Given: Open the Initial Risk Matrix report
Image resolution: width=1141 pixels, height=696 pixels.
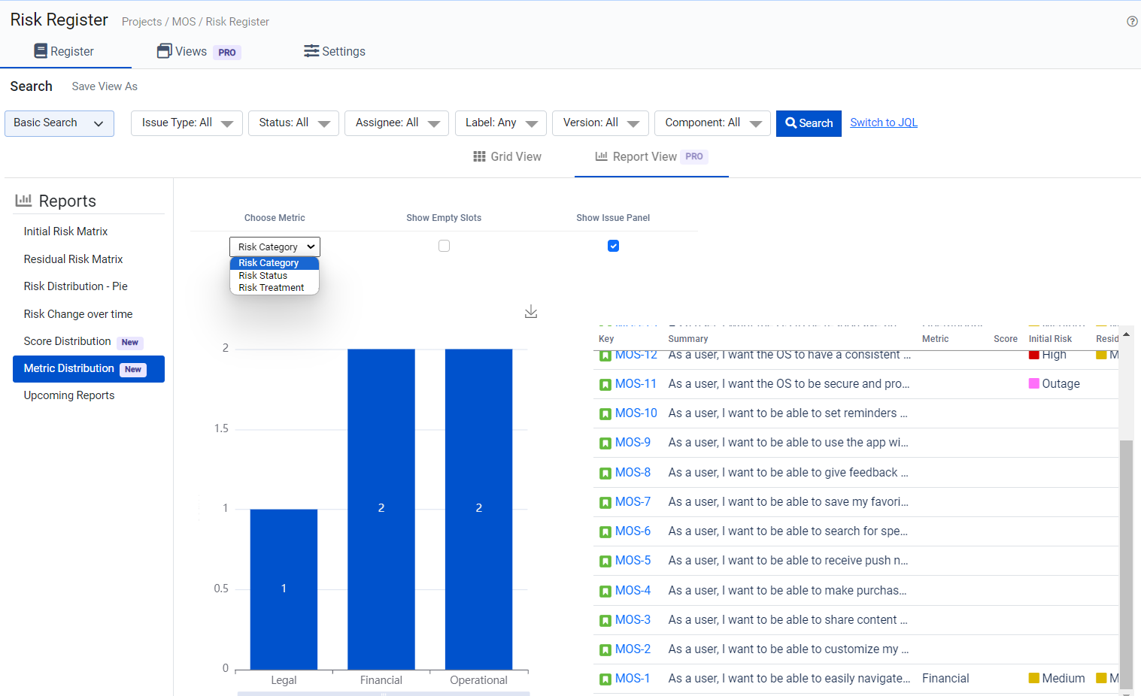Looking at the screenshot, I should (x=65, y=231).
